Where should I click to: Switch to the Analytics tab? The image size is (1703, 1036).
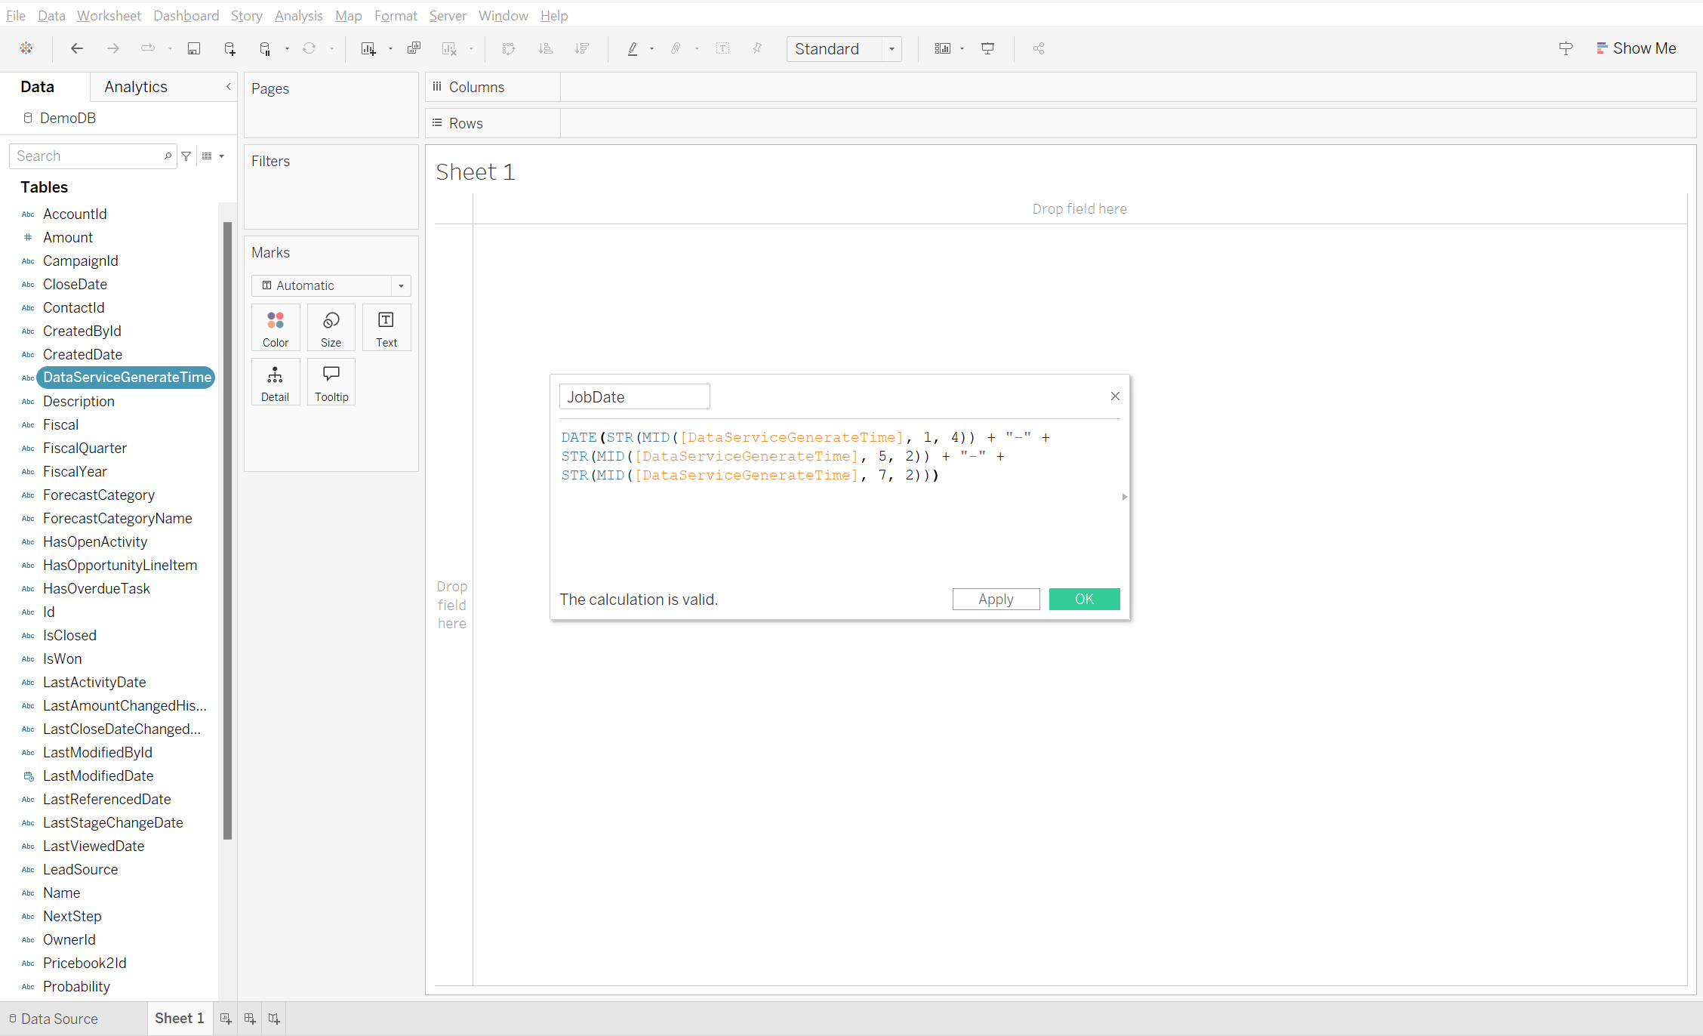(136, 87)
